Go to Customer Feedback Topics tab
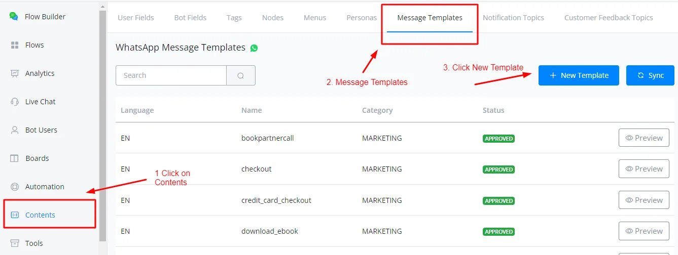 click(609, 17)
